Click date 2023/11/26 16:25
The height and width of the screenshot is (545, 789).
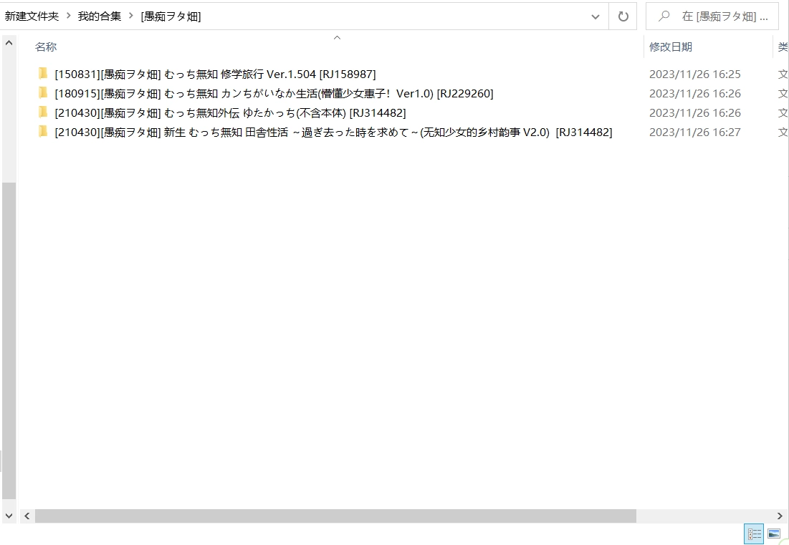pyautogui.click(x=695, y=74)
